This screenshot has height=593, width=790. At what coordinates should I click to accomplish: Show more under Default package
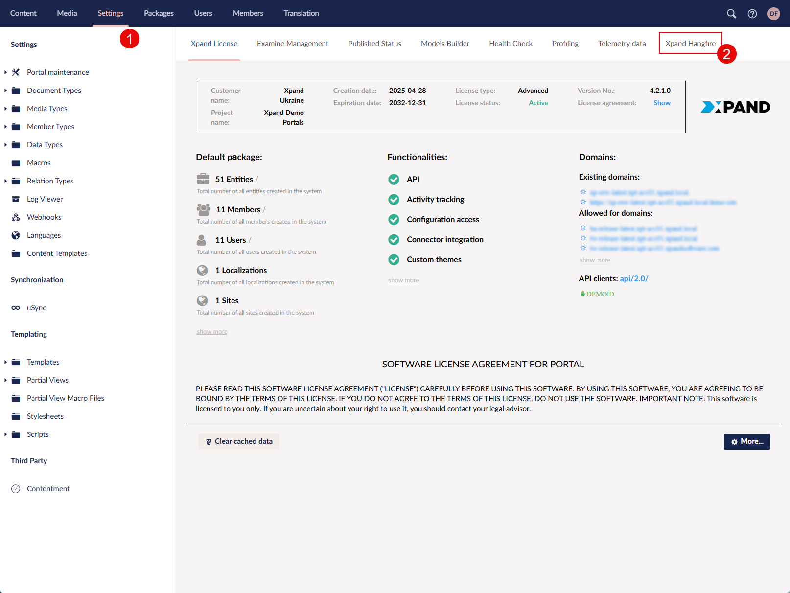(x=212, y=332)
